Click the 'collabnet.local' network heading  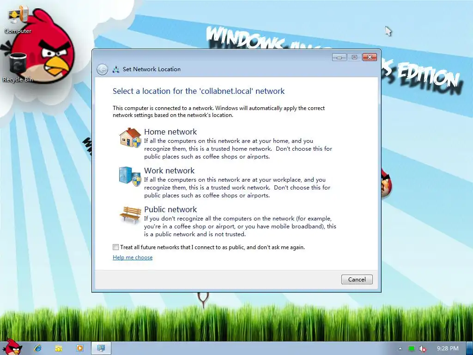pyautogui.click(x=199, y=91)
